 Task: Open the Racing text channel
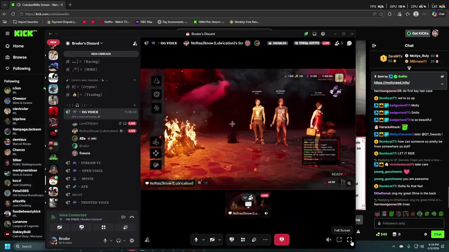click(x=101, y=62)
